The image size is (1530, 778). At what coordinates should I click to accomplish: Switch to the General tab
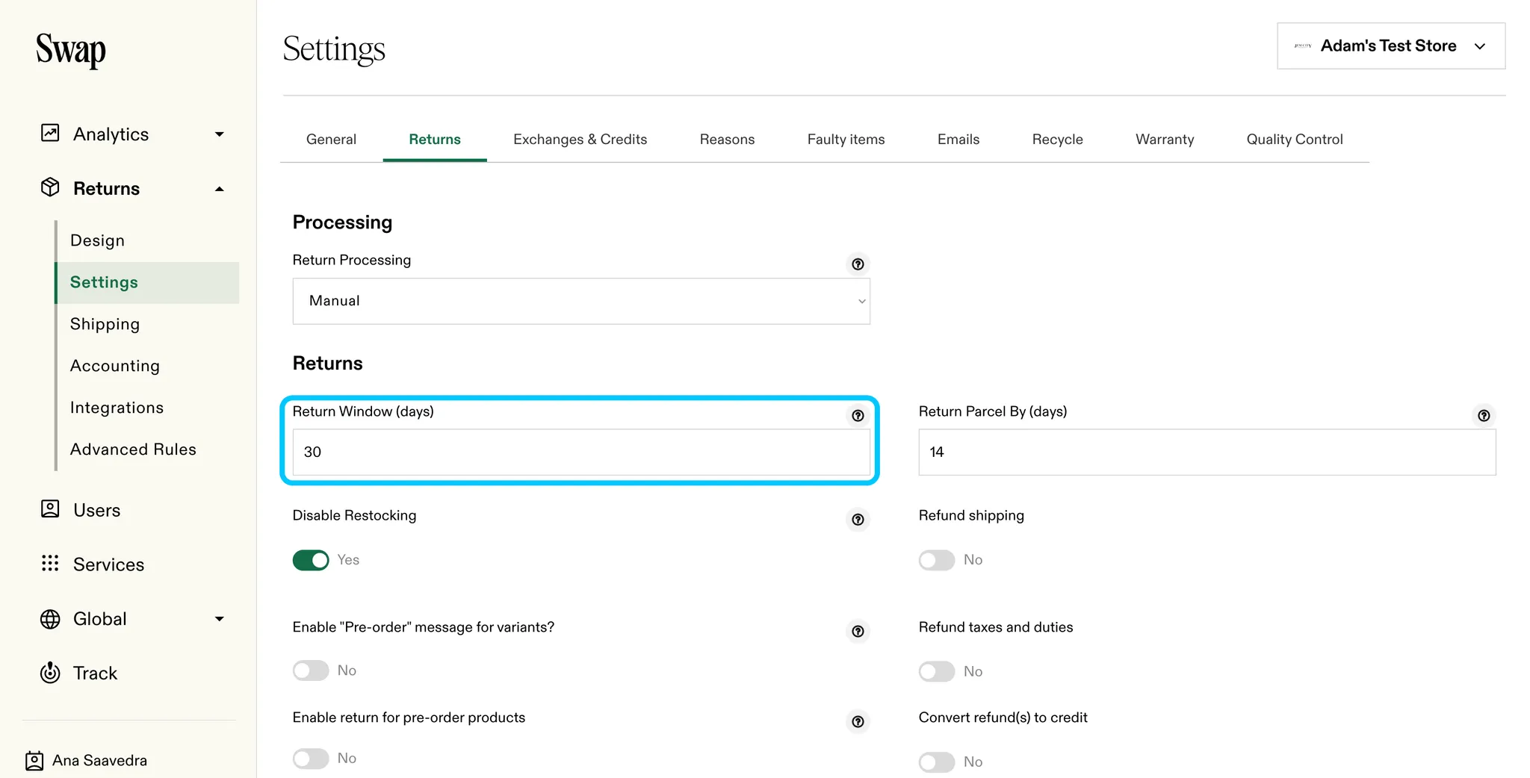pos(331,140)
